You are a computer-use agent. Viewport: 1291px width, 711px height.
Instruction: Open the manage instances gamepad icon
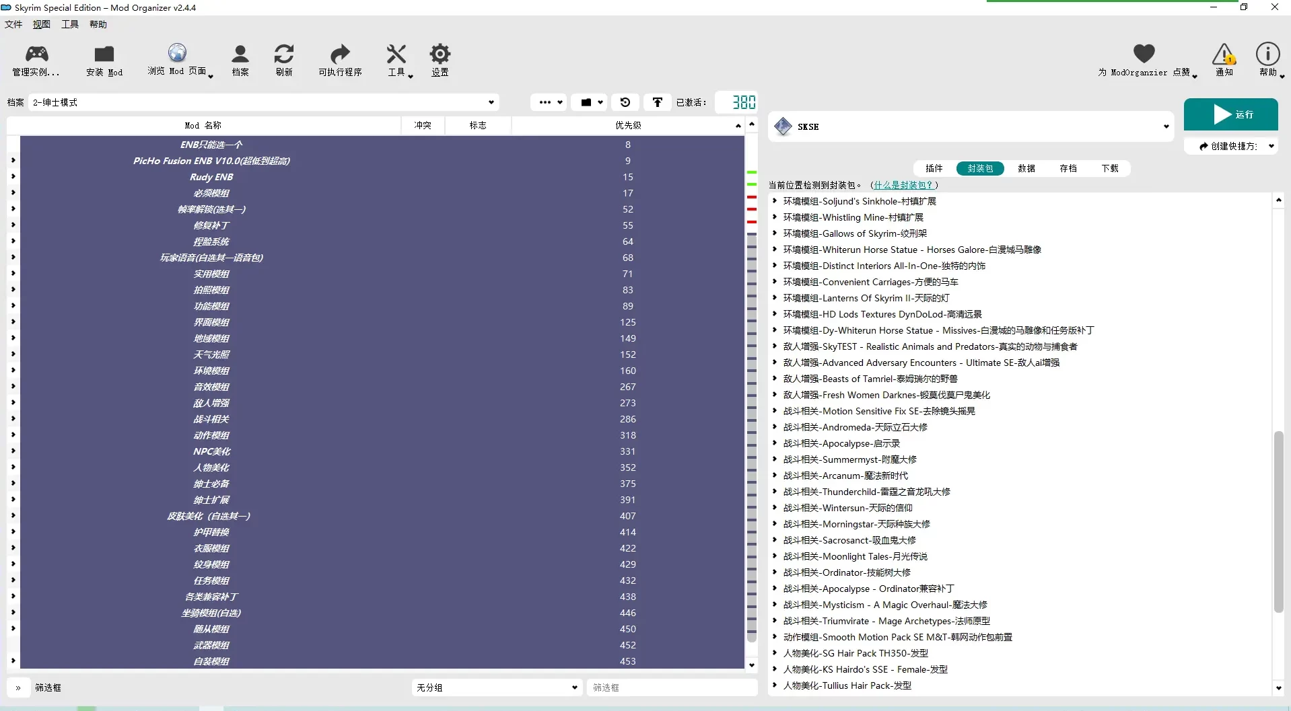coord(36,54)
